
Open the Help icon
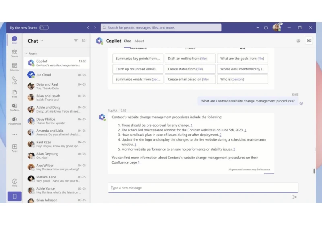click(14, 182)
